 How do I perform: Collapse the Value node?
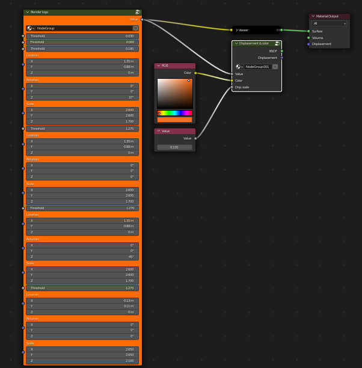tap(159, 131)
